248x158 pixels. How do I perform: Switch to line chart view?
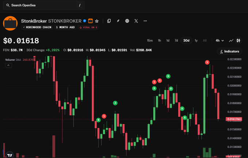(231, 41)
